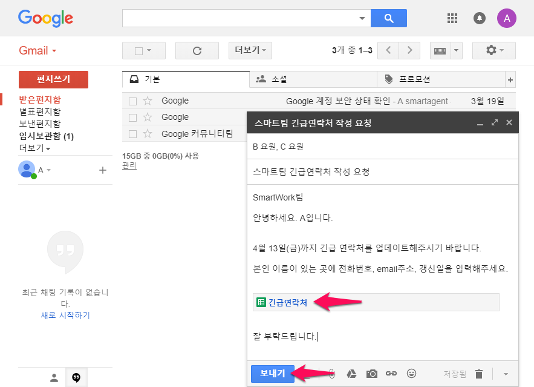
Task: Expand the 더보기 toolbar dropdown
Action: 250,51
